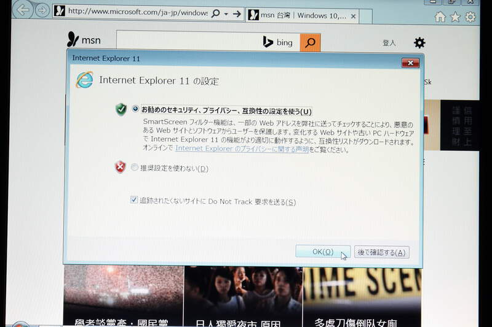Viewport: 492px width, 327px height.
Task: Close the Internet Explorer 11 dialog
Action: coord(410,63)
